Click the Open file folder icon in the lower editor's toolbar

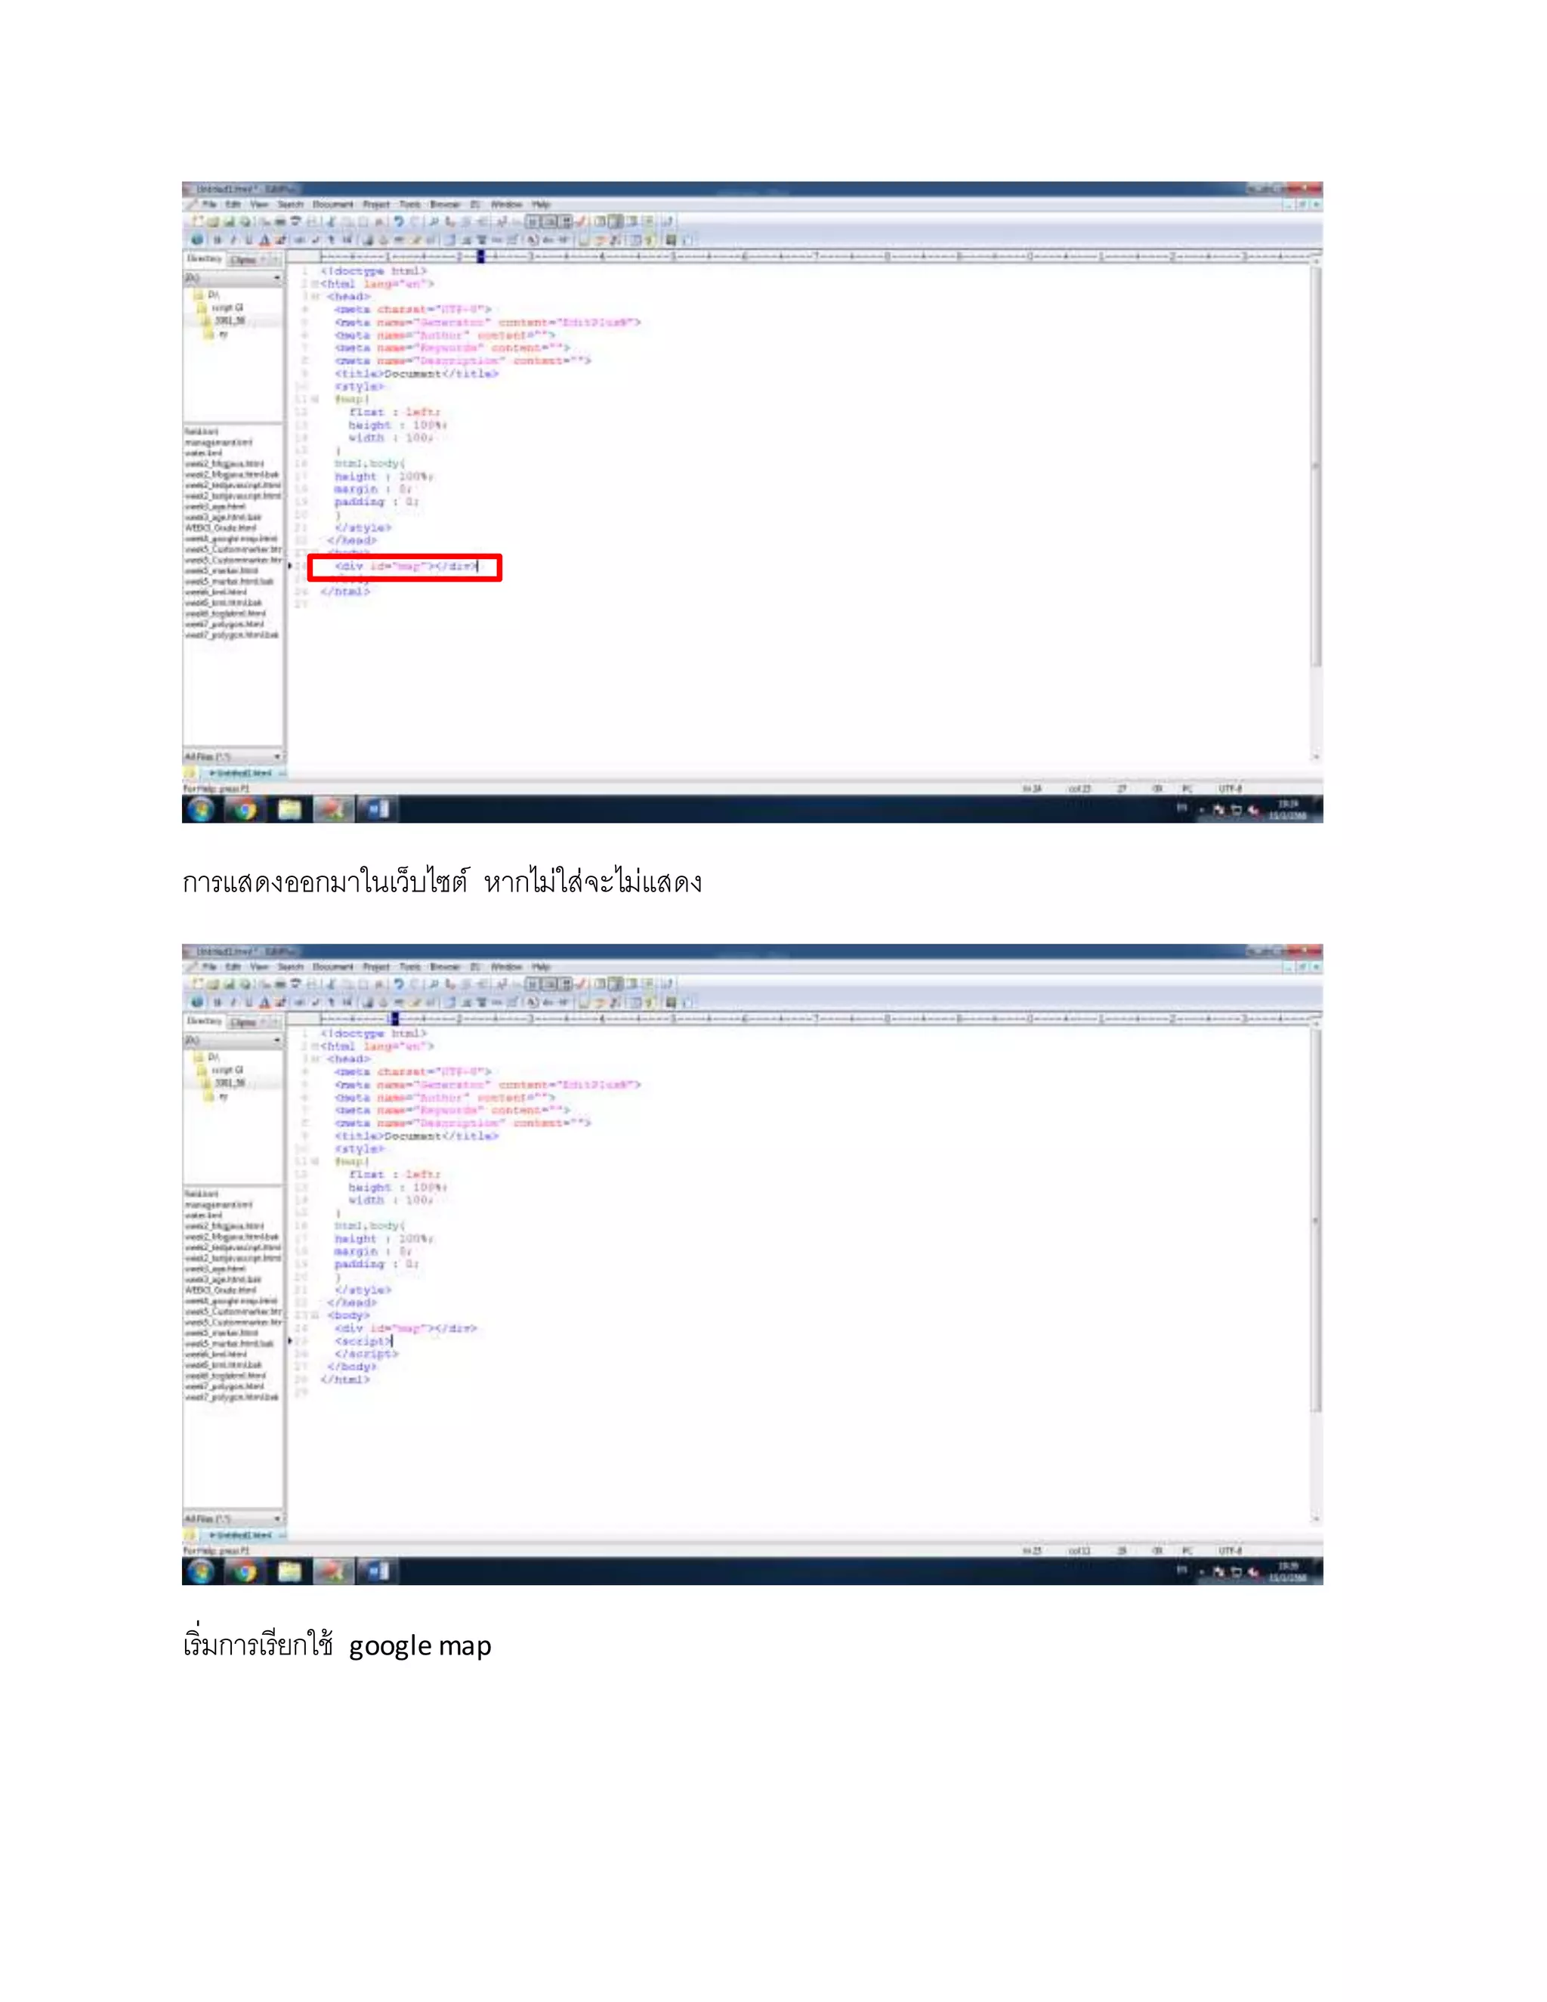tap(212, 984)
